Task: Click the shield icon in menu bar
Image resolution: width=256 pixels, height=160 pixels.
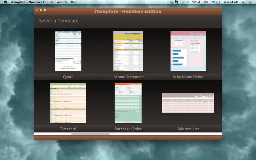Action: click(177, 2)
